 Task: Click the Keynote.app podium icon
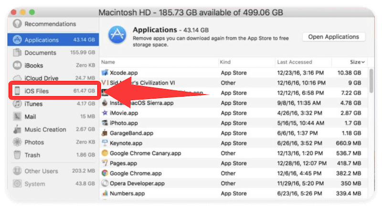(105, 143)
